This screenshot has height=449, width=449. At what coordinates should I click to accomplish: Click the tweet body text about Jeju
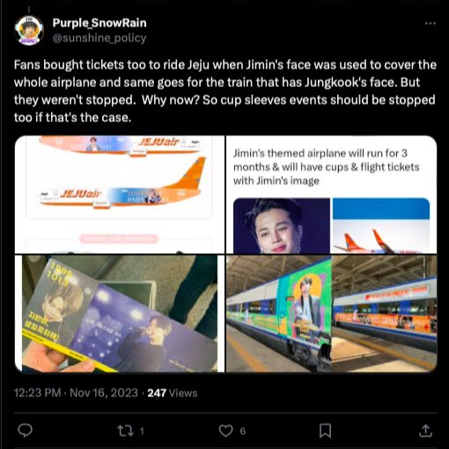click(225, 91)
